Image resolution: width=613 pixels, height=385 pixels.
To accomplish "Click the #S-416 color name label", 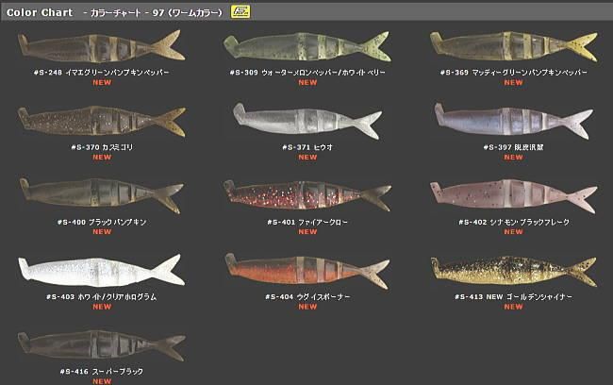I will coord(102,372).
